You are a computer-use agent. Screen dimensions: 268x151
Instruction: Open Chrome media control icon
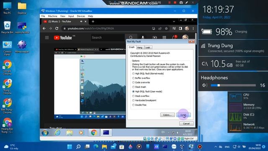[x=174, y=29]
